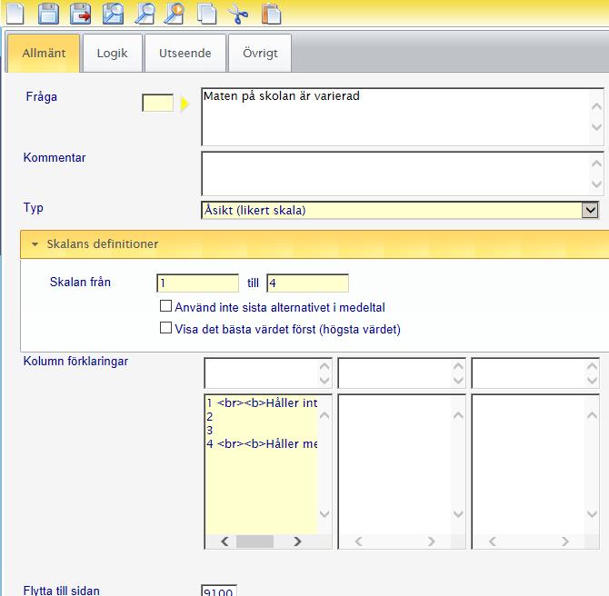Click left arrow of yellow list box horizontal scrollbar
Screen dimensions: 609x596
click(x=225, y=541)
